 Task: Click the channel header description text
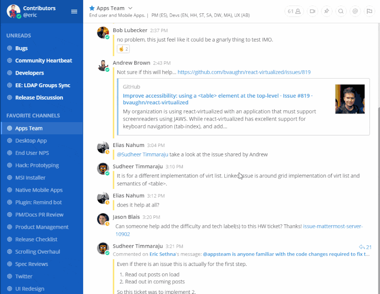coord(169,15)
